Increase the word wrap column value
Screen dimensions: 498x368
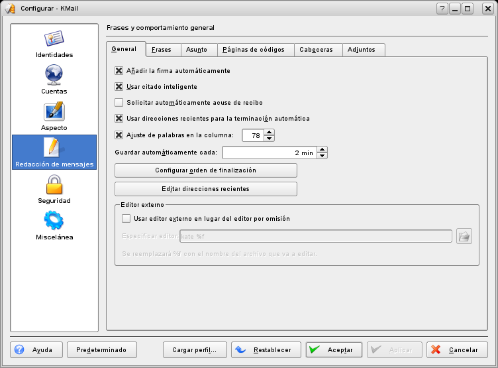click(269, 132)
